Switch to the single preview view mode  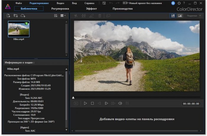pos(180,16)
